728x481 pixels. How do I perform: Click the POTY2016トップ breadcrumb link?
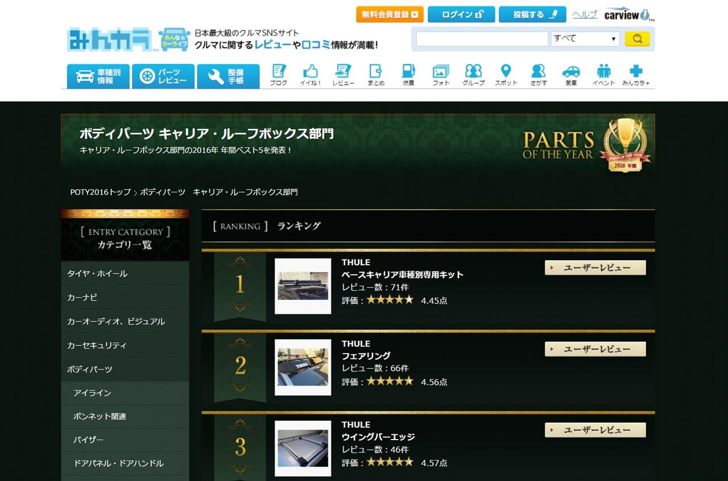point(101,192)
